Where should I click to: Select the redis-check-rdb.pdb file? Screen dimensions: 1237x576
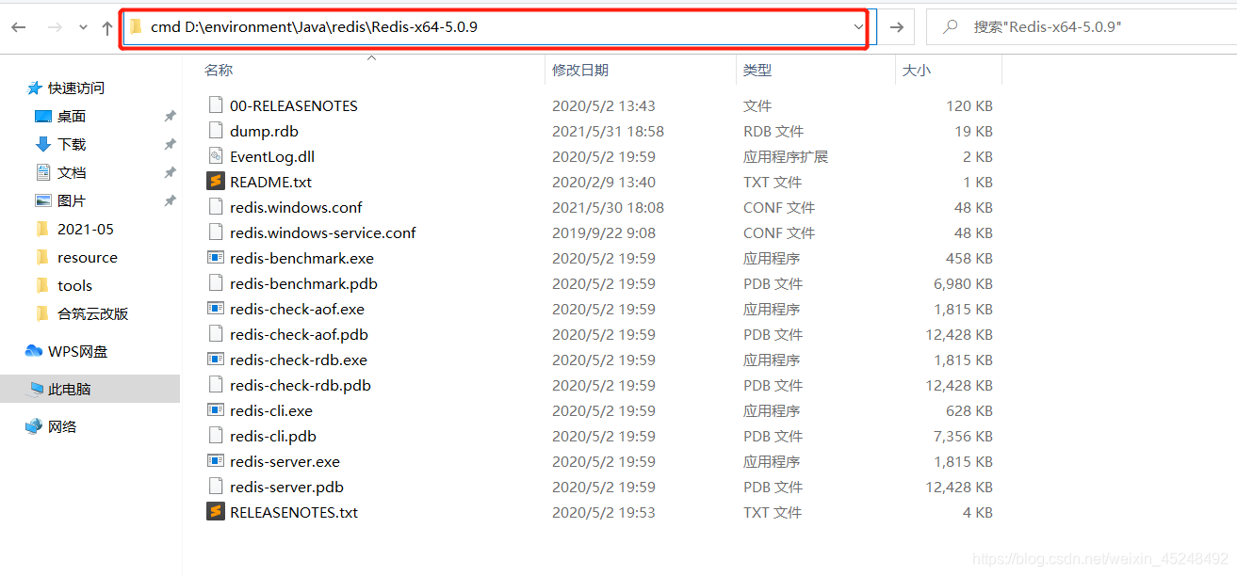click(301, 385)
